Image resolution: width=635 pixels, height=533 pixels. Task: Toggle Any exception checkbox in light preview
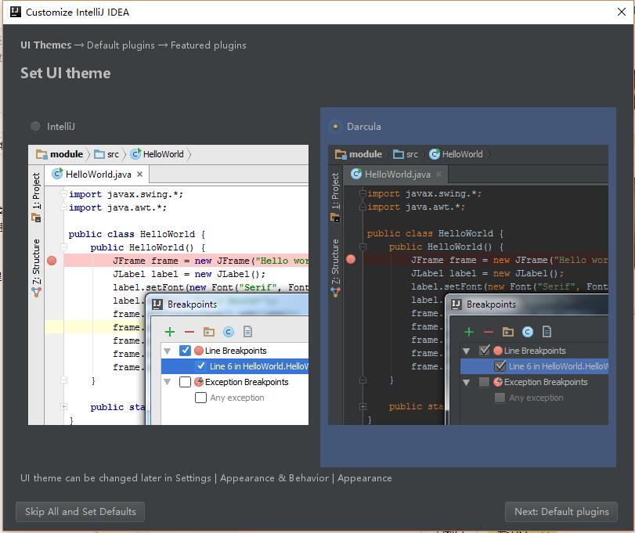point(201,398)
